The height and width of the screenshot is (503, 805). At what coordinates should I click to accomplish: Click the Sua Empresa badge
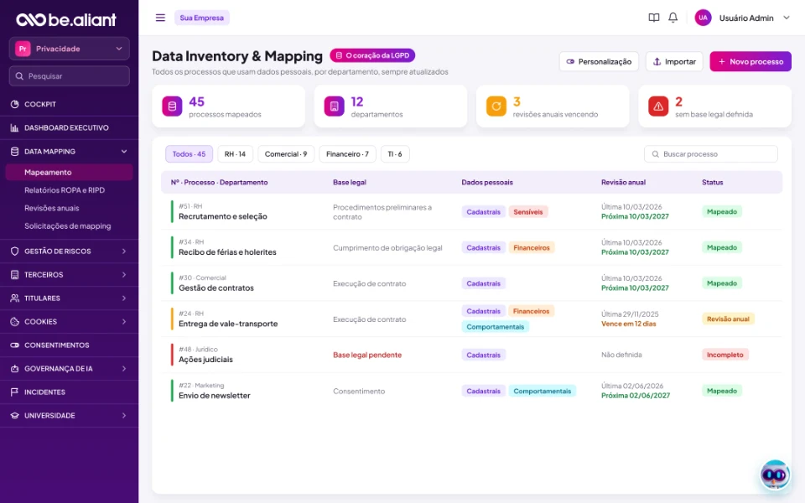coord(202,18)
